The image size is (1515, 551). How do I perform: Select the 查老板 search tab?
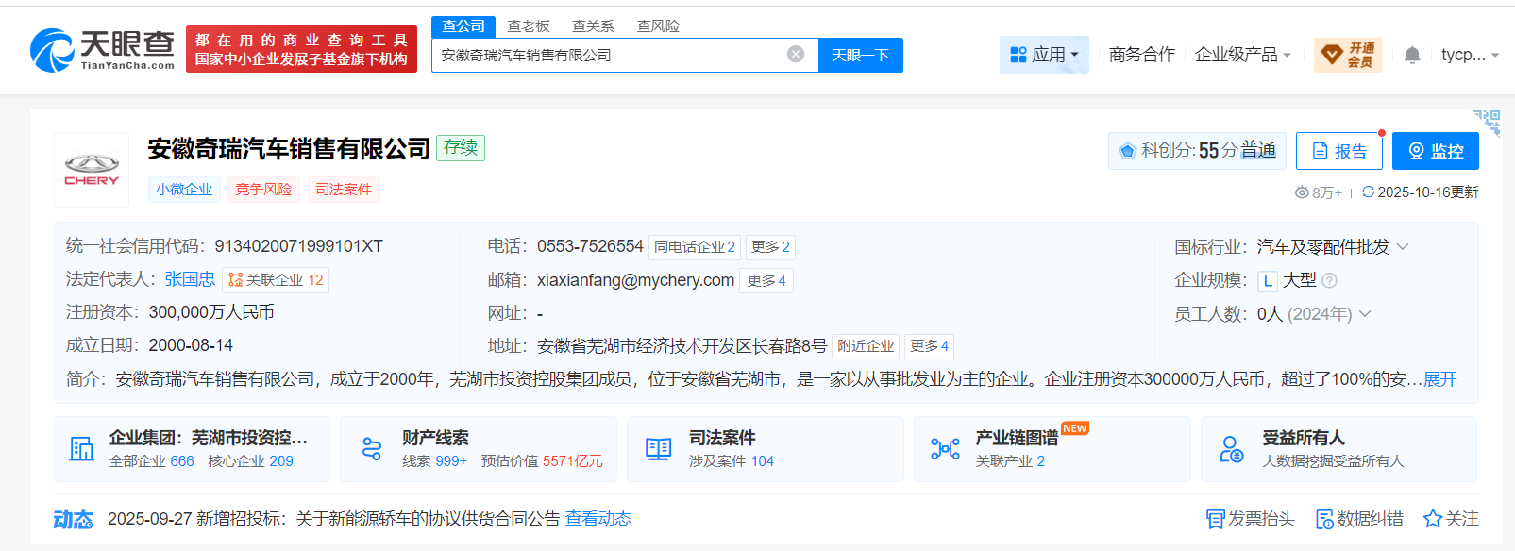(x=529, y=26)
